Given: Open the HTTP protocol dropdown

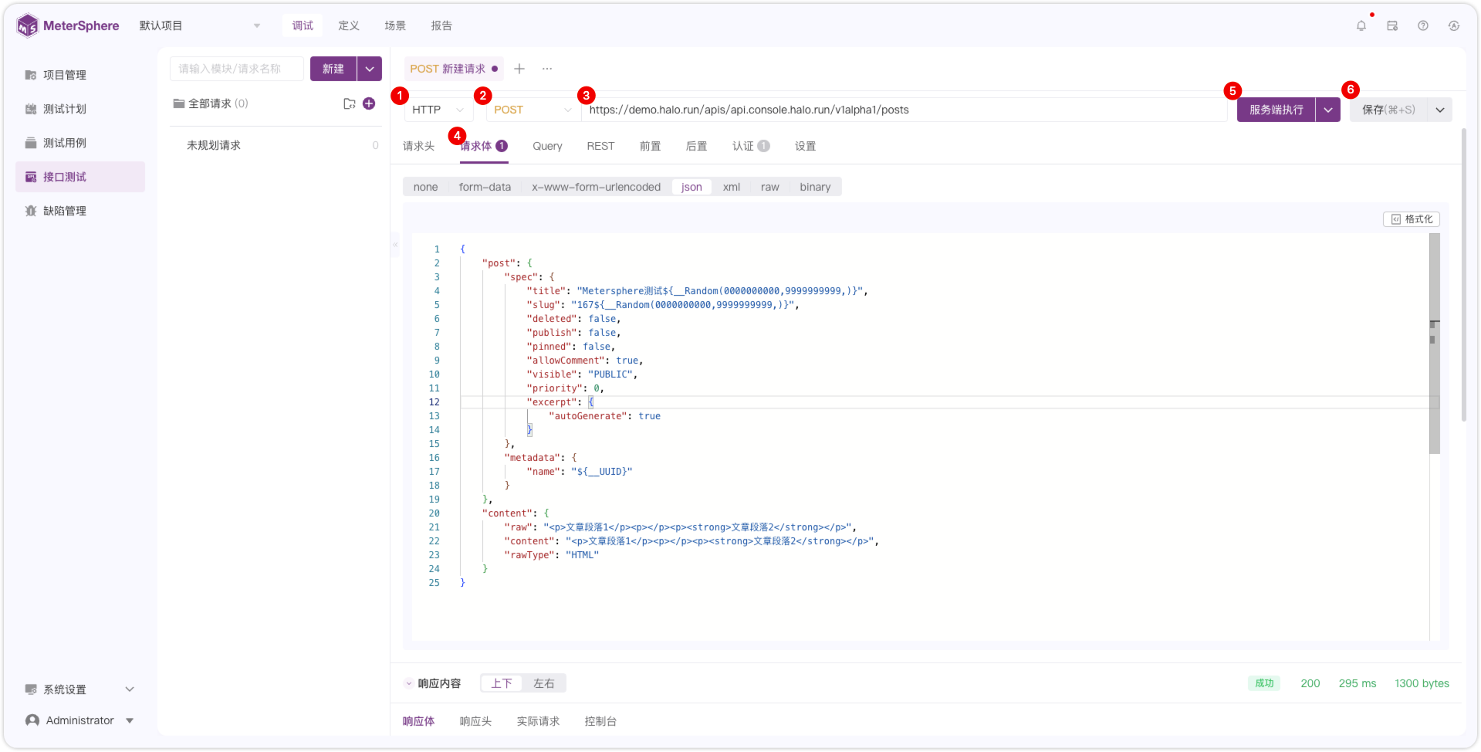Looking at the screenshot, I should pos(438,110).
